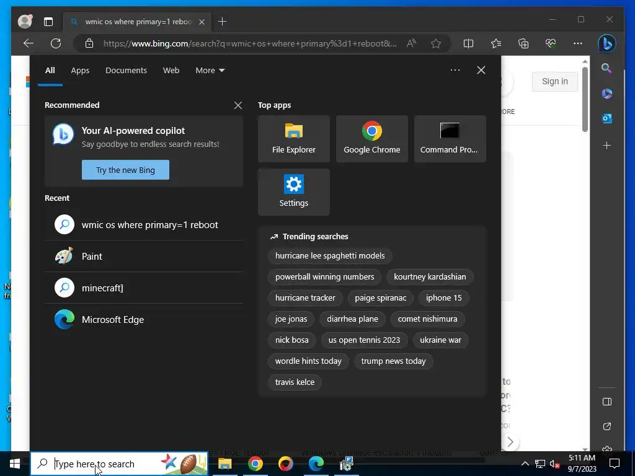Select trending 'hurricane lee spaghetti models'
The width and height of the screenshot is (635, 476).
click(x=330, y=256)
